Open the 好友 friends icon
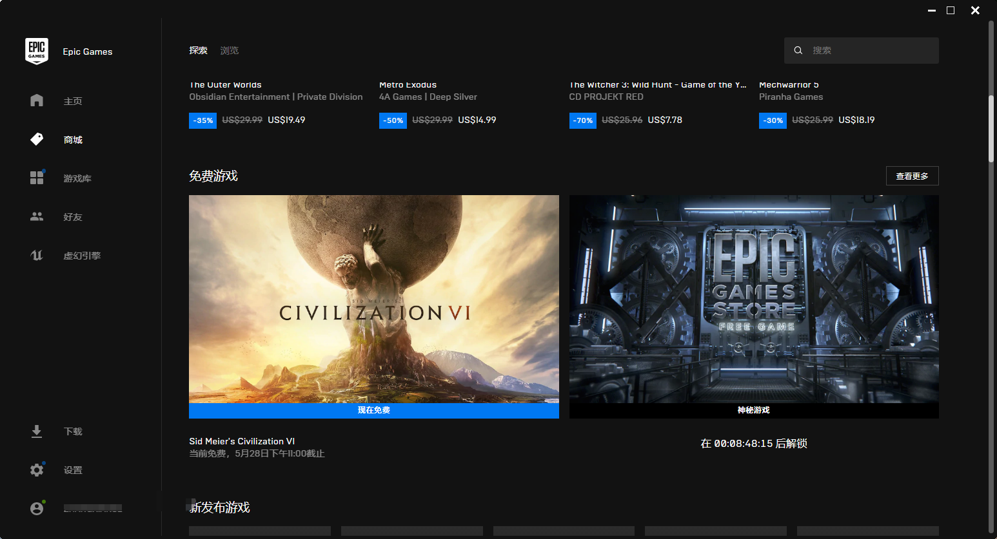 pos(37,216)
